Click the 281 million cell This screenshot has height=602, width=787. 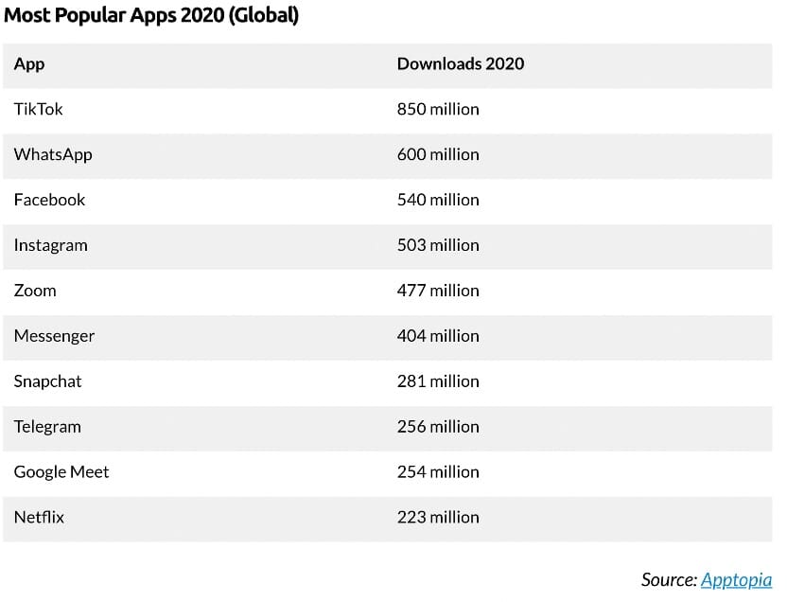(x=438, y=381)
